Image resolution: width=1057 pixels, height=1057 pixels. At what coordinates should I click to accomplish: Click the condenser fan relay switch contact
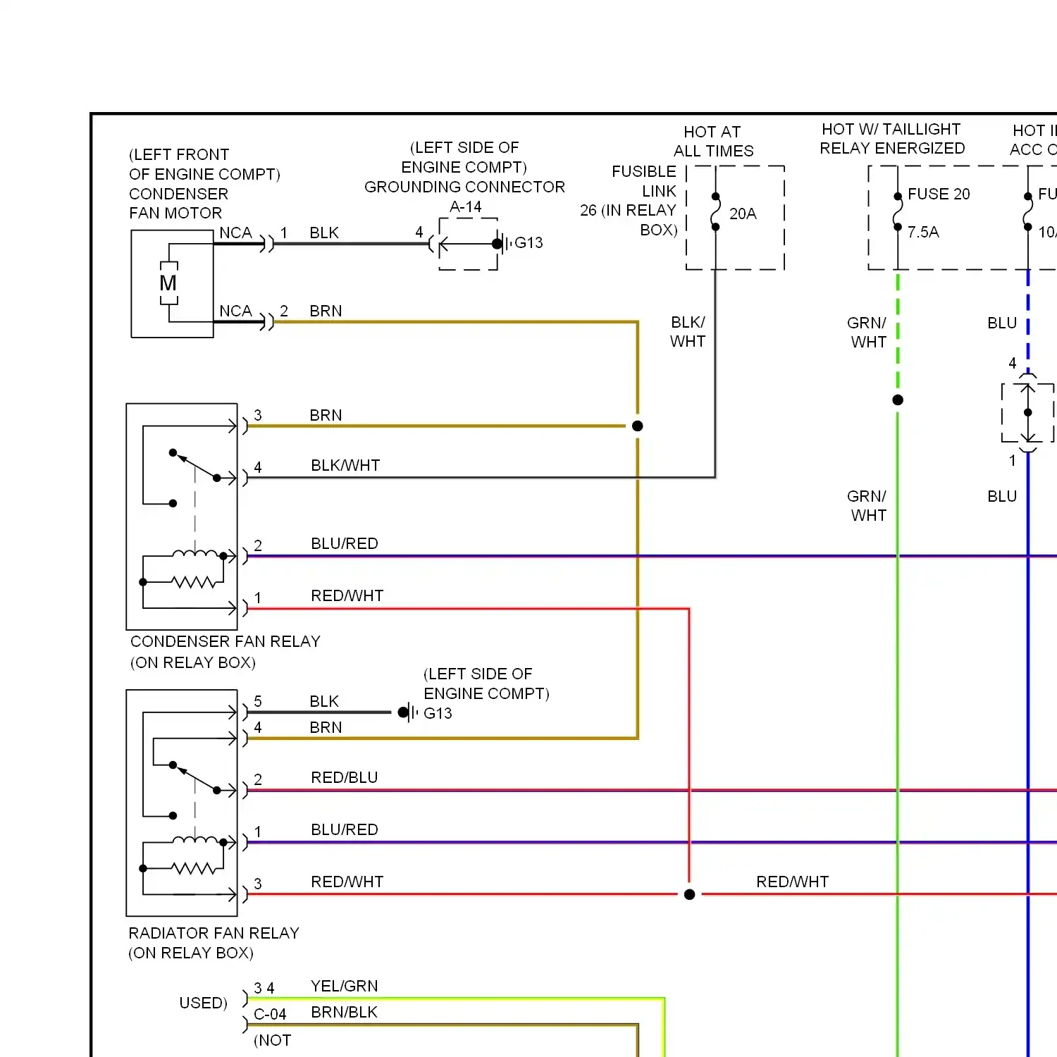click(194, 466)
